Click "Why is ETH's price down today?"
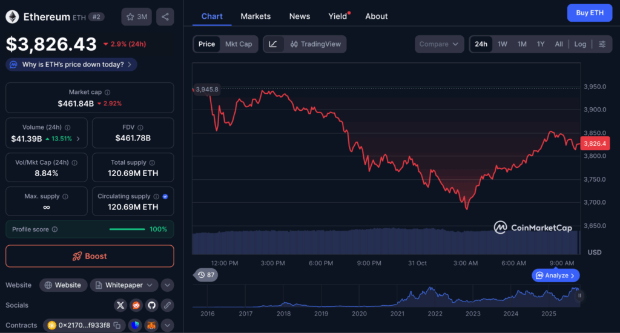620x333 pixels. point(71,64)
